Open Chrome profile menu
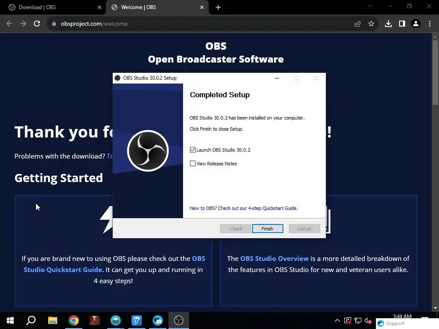439x329 pixels. coord(416,24)
